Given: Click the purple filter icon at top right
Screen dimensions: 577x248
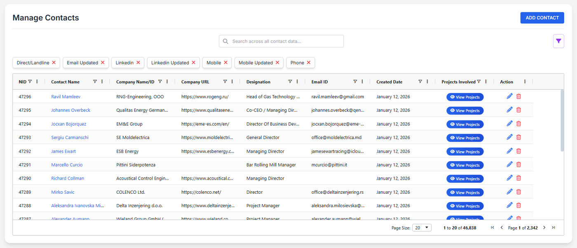Looking at the screenshot, I should pyautogui.click(x=558, y=41).
